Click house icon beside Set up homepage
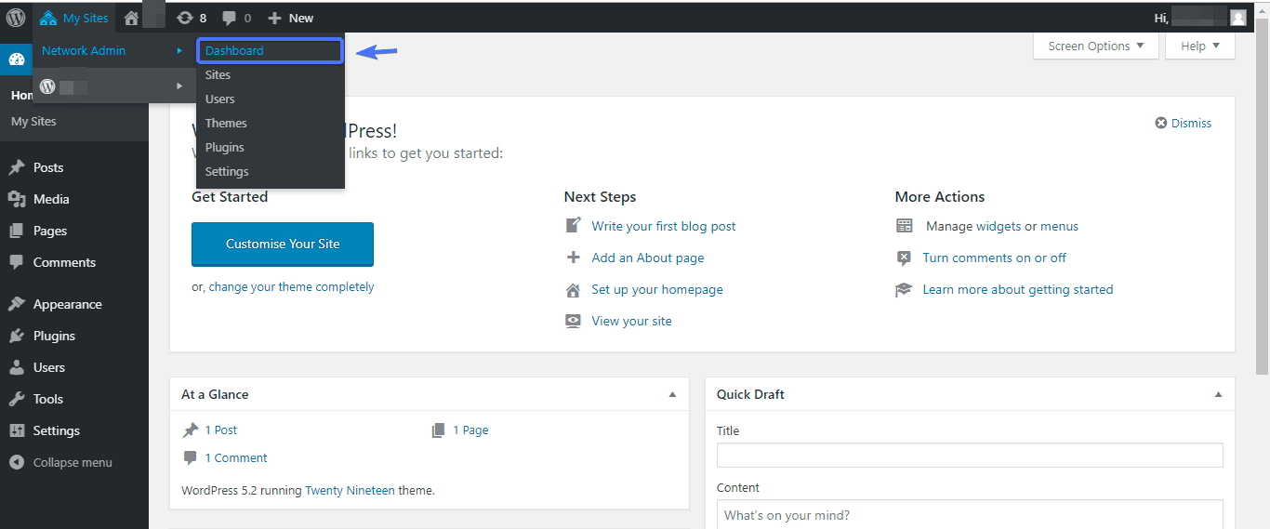Image resolution: width=1270 pixels, height=529 pixels. pos(573,289)
